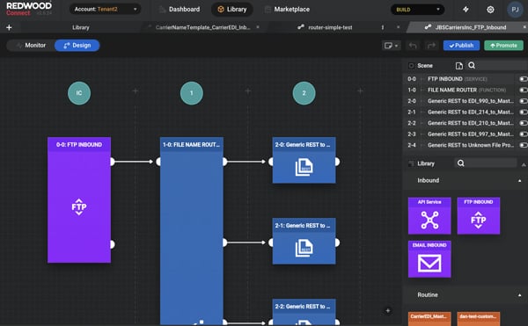Open the Library nav item
528x326 pixels.
[232, 10]
